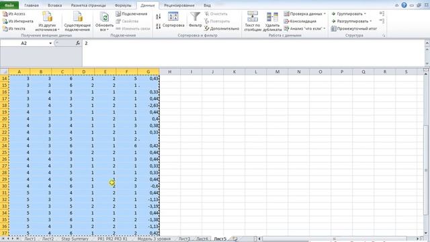Switch to the Вид tab
The image size is (430, 242).
[x=208, y=5]
